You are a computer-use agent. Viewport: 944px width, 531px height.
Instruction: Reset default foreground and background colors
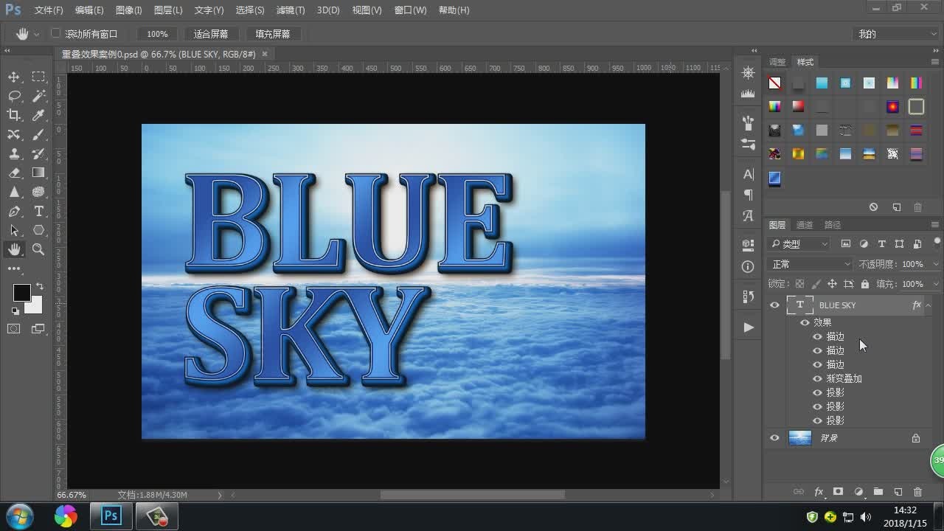pyautogui.click(x=15, y=311)
